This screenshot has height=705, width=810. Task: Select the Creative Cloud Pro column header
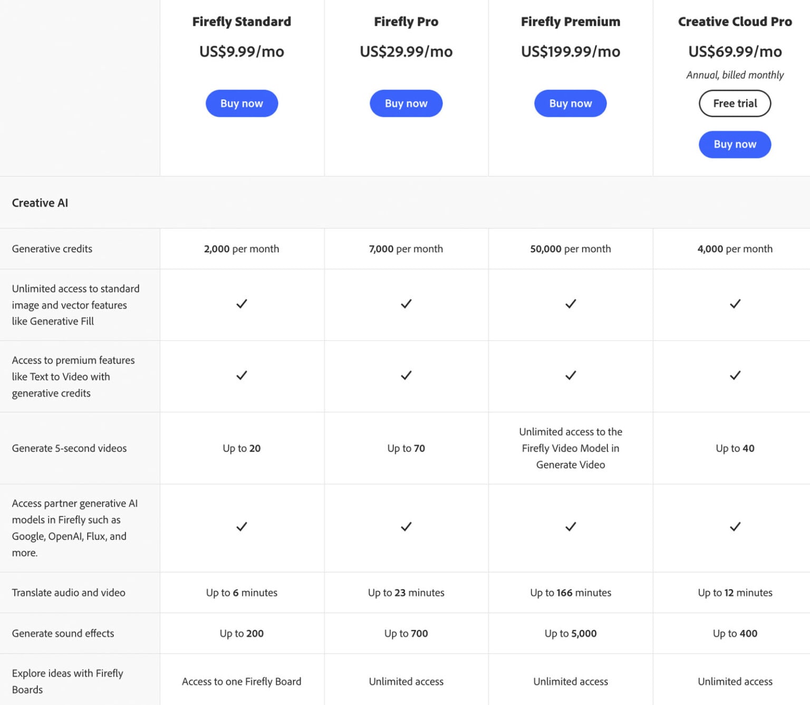(735, 22)
